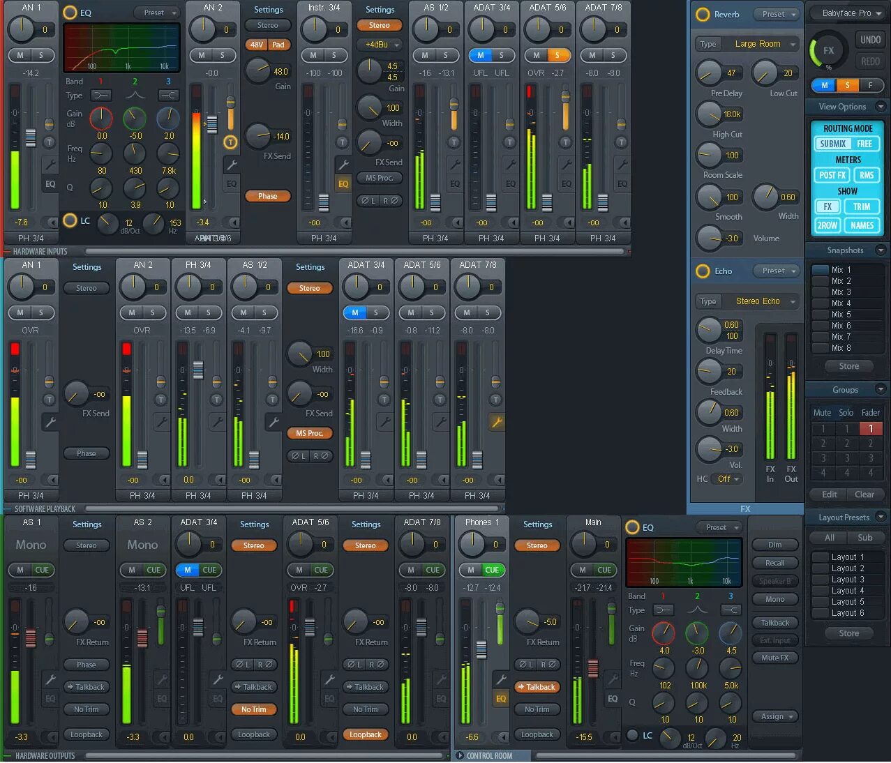Image resolution: width=891 pixels, height=763 pixels.
Task: Click the Mute FX button
Action: click(775, 658)
